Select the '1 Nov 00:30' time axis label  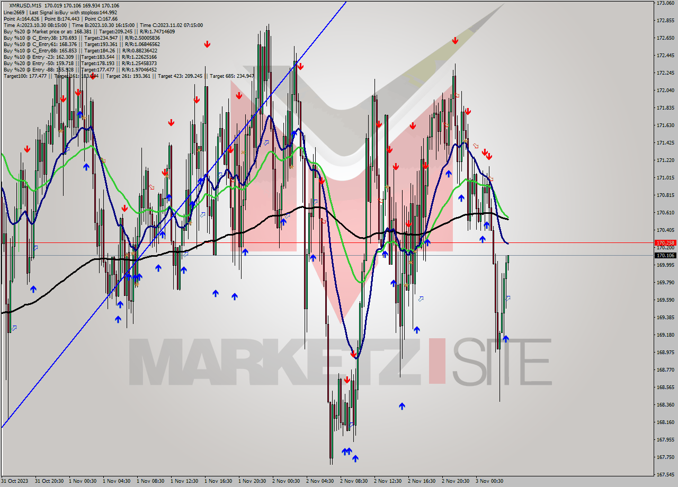[x=83, y=481]
